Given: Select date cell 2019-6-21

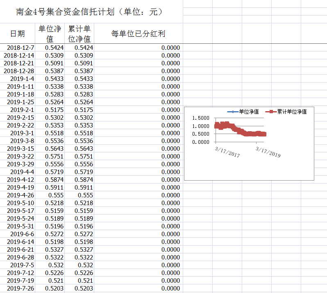Looking at the screenshot, I should point(18,250).
